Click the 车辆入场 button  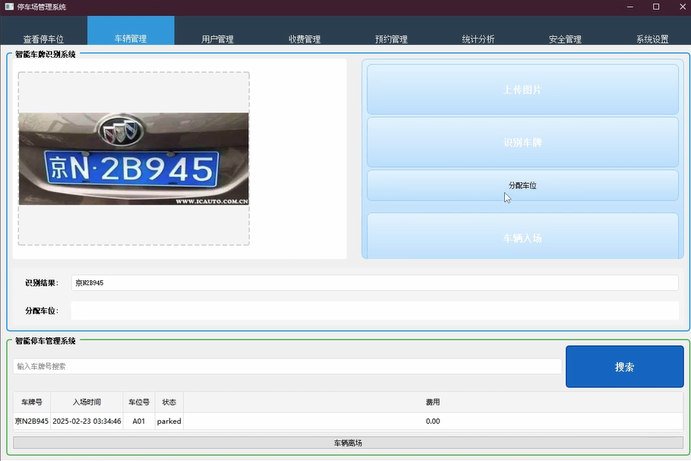(522, 236)
